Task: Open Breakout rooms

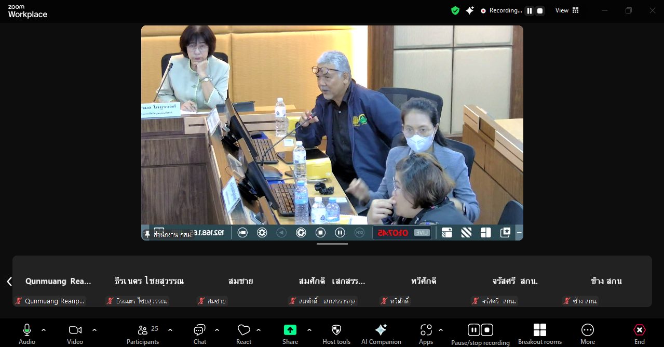Action: 539,330
